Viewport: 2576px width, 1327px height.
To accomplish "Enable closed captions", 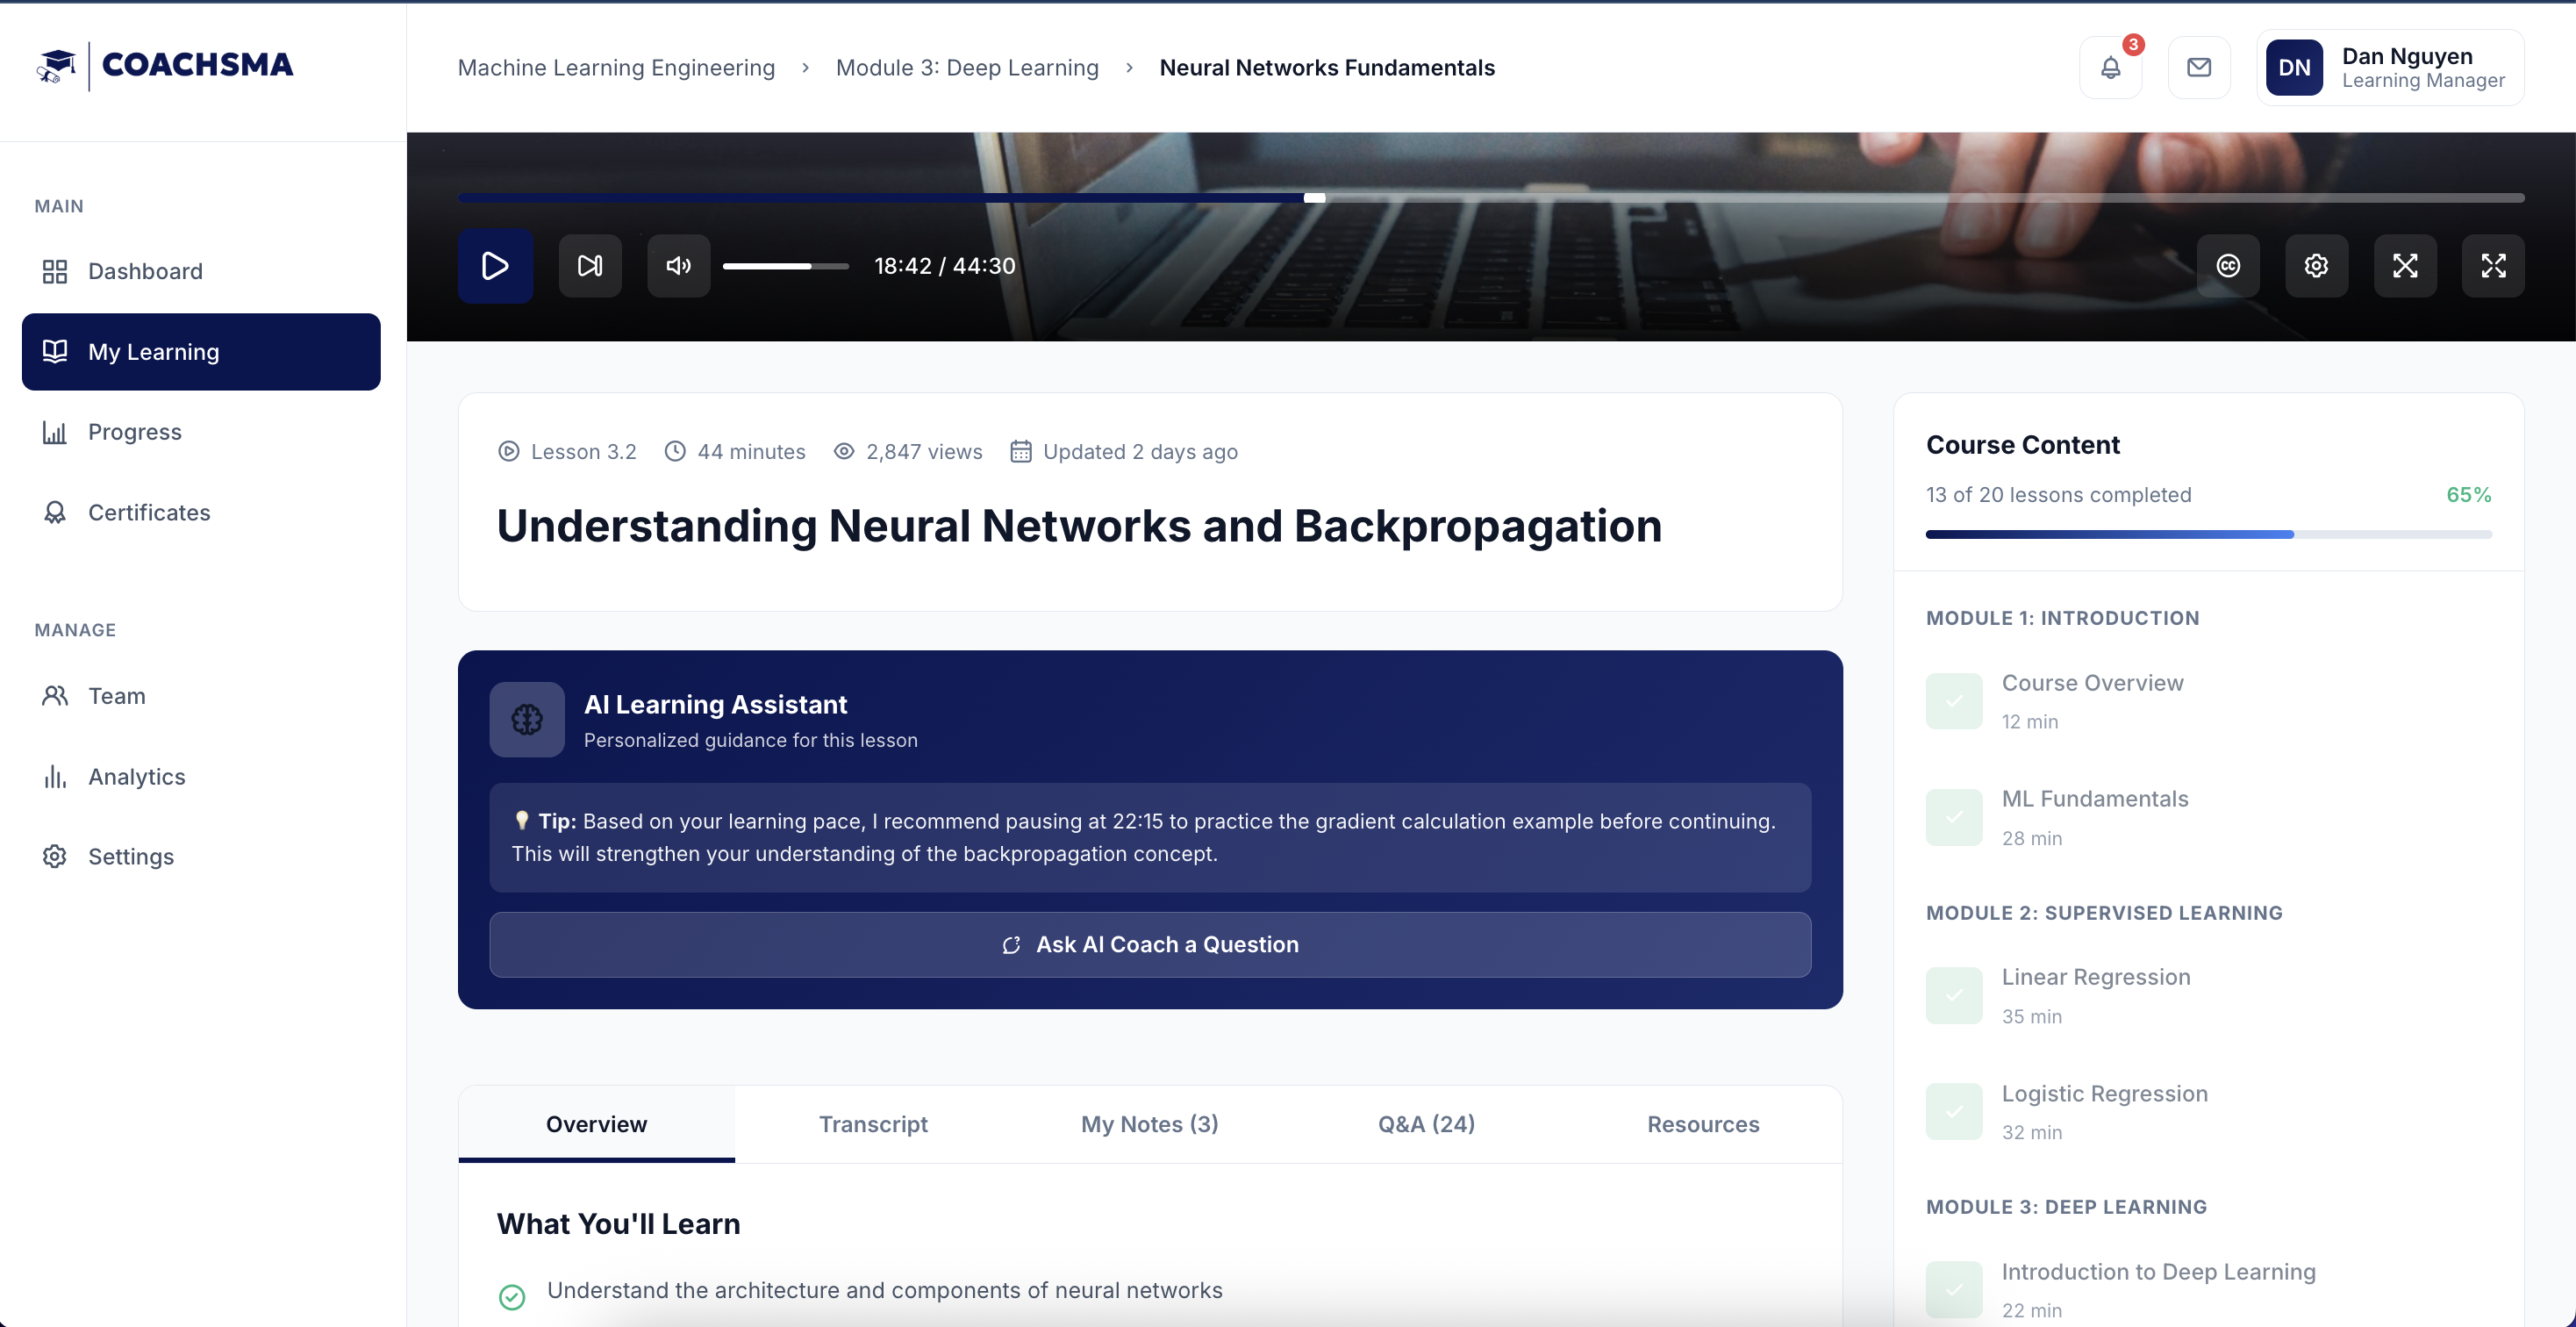I will 2229,266.
